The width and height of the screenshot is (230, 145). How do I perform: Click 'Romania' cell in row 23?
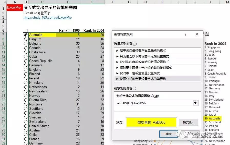click(42, 104)
